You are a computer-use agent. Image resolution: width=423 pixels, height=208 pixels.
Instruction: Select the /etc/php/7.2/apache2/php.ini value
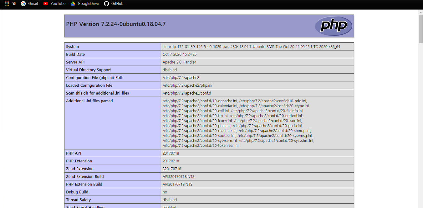coord(187,85)
